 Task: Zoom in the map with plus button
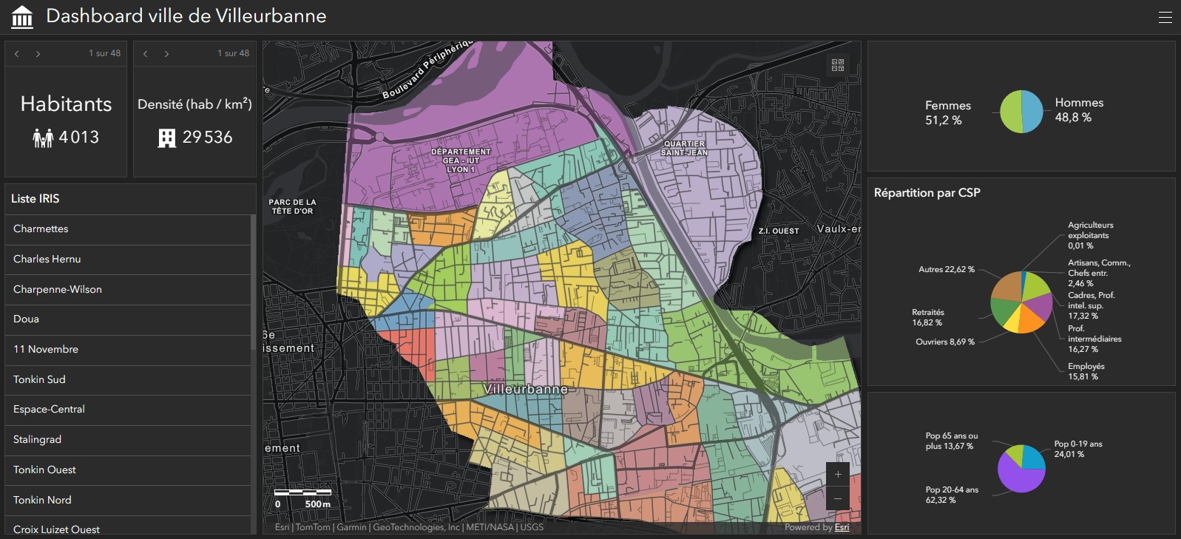pyautogui.click(x=838, y=474)
